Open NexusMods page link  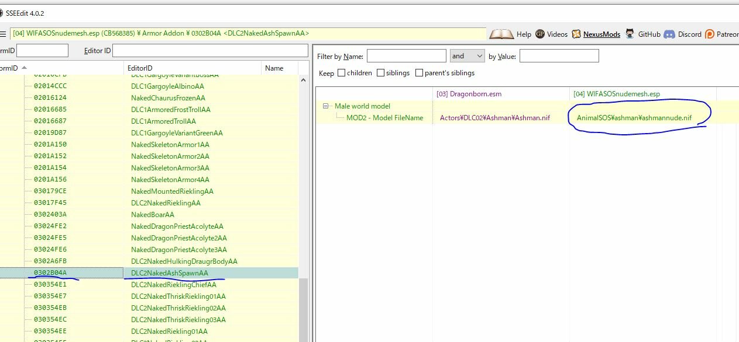[596, 34]
